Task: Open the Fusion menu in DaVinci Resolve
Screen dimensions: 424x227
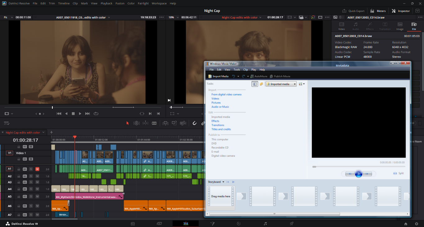Action: (x=120, y=3)
